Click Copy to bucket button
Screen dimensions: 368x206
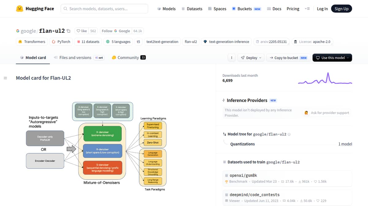[288, 58]
